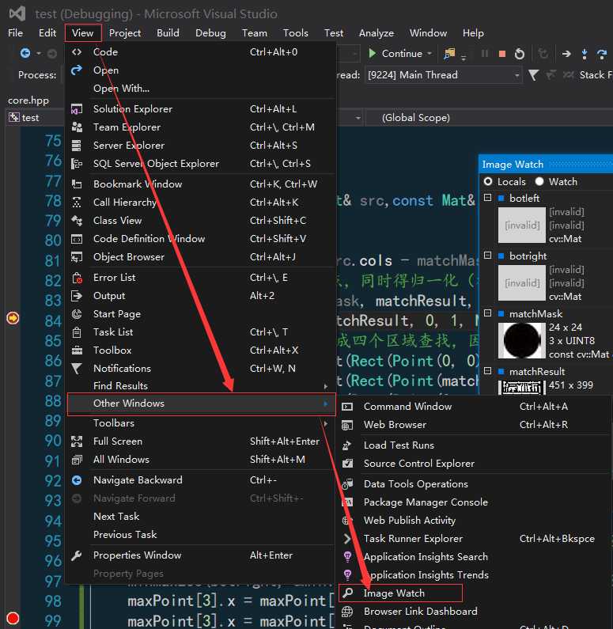
Task: Click the Step Into arrow icon
Action: click(585, 54)
